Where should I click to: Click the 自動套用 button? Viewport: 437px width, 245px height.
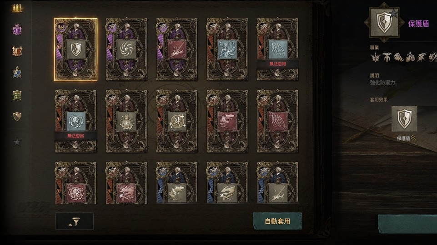(277, 221)
